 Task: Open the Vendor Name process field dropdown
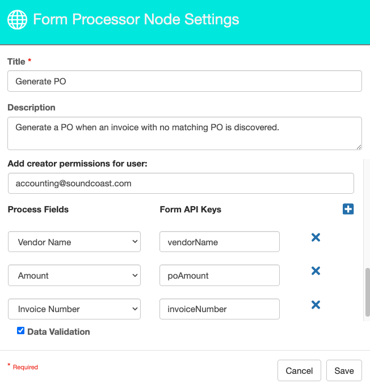[x=74, y=242]
